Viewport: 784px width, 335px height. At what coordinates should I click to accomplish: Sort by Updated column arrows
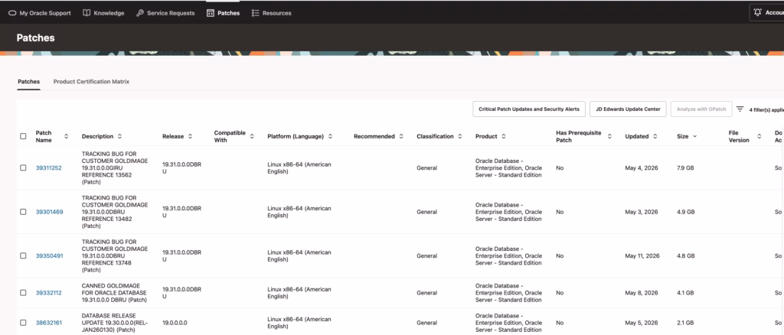point(655,136)
